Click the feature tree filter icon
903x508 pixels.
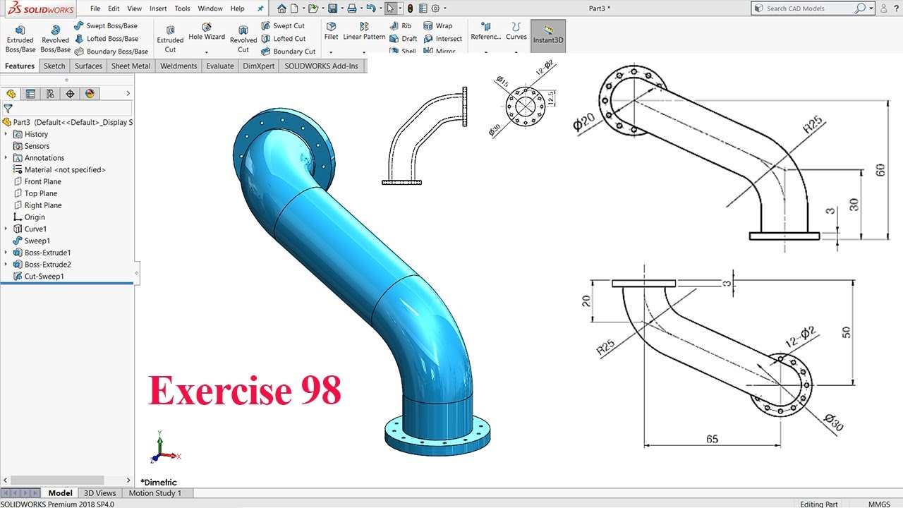[8, 109]
